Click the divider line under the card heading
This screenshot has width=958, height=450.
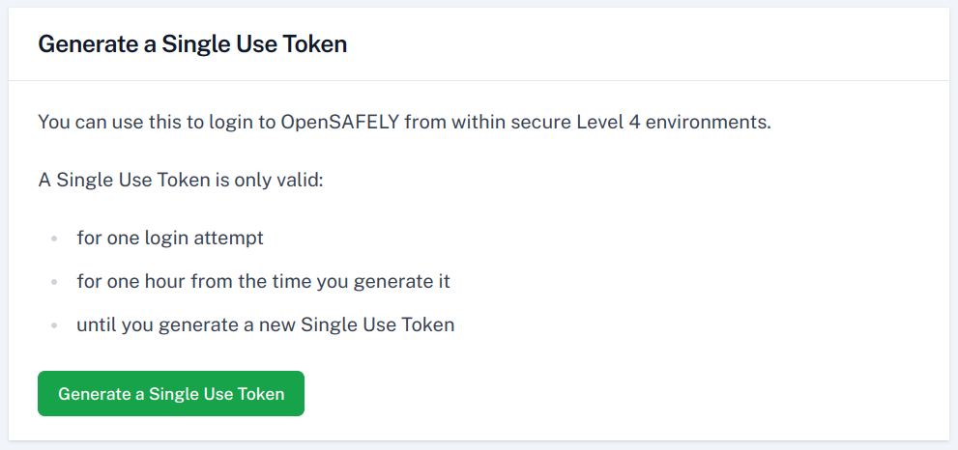pos(479,80)
